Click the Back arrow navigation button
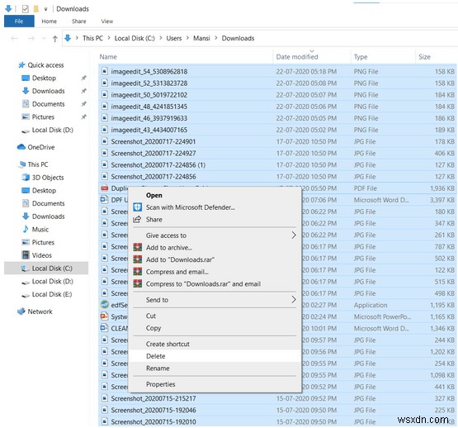 (x=14, y=38)
